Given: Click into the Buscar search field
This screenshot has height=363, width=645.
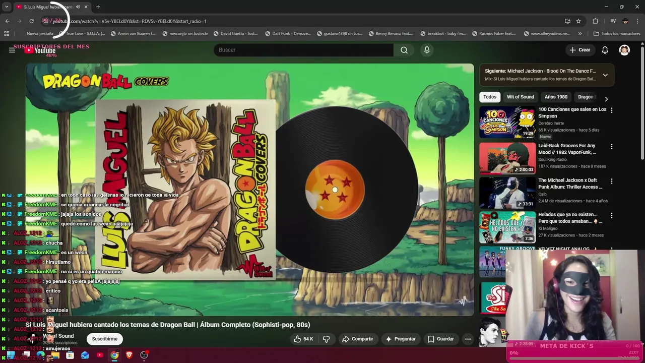Looking at the screenshot, I should coord(303,50).
